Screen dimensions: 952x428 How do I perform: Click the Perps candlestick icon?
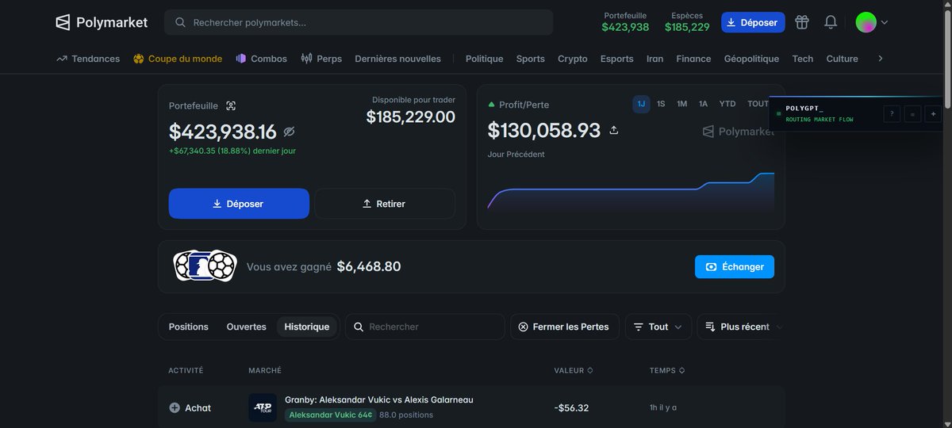(x=306, y=59)
